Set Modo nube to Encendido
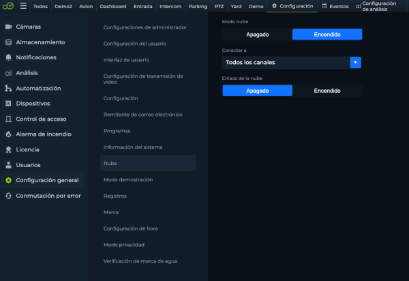Viewport: 409px width, 281px height. (327, 34)
